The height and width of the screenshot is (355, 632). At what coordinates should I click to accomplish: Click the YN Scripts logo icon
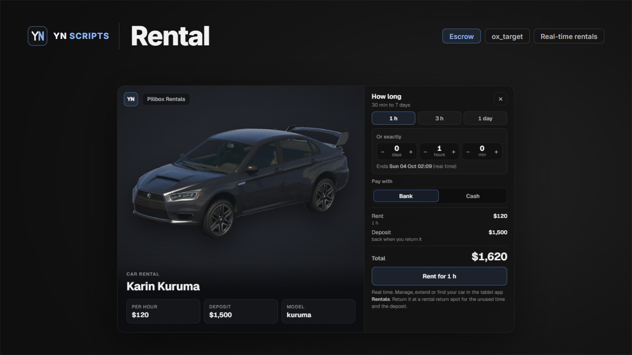(38, 36)
